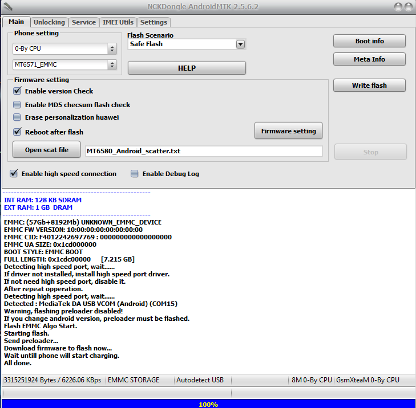Switch to the Main tab
The image size is (416, 408).
pos(16,22)
